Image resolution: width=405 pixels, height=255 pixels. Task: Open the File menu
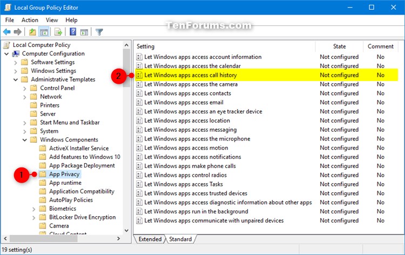point(10,20)
